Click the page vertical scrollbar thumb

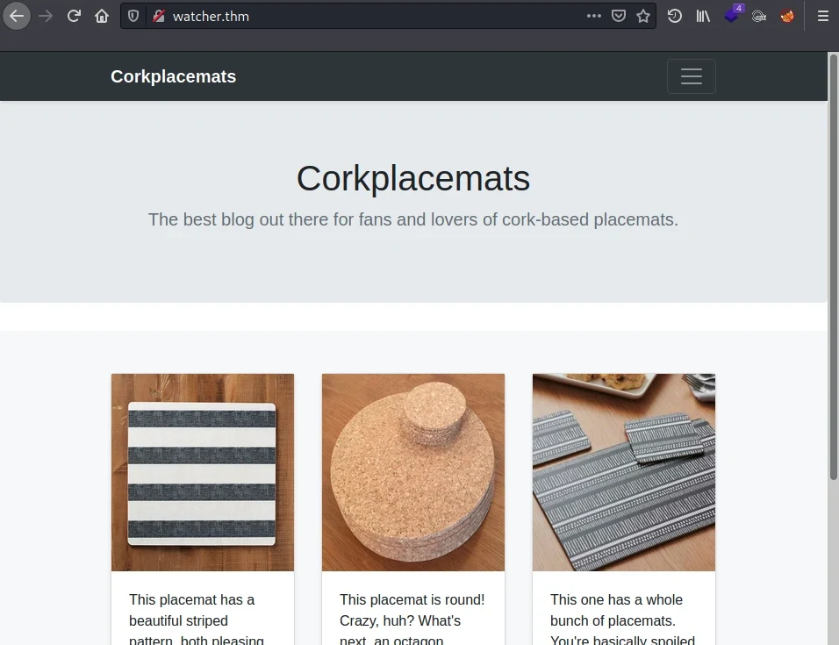[x=833, y=266]
